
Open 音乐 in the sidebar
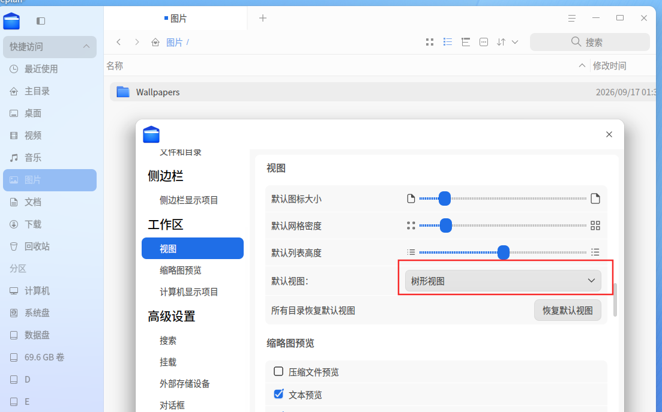(x=50, y=158)
